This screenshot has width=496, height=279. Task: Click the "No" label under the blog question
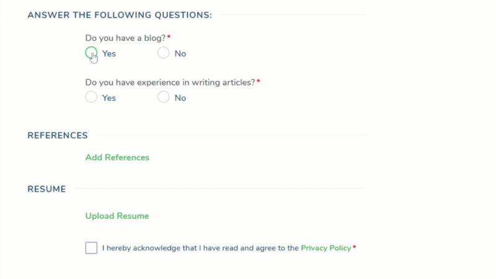(180, 54)
